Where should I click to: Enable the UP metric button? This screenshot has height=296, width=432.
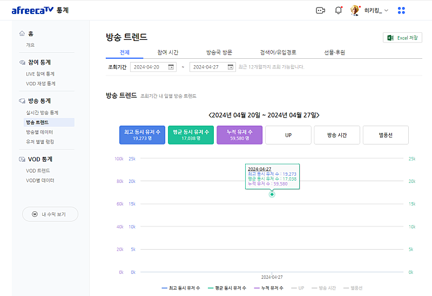tap(288, 135)
